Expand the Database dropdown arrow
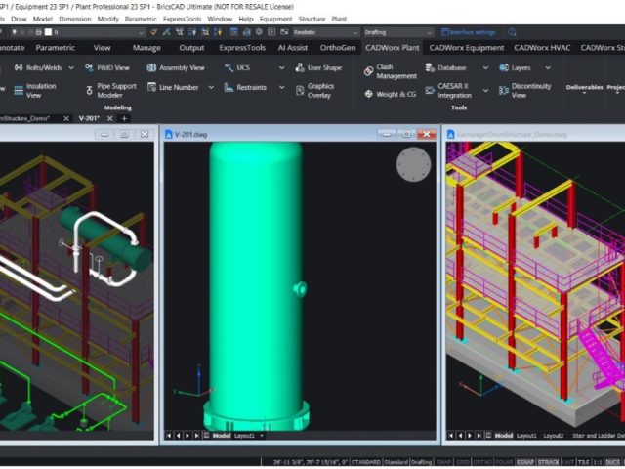 click(485, 67)
